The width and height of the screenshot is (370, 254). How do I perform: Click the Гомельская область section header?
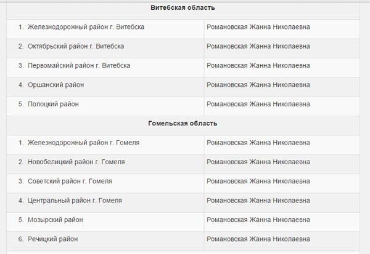(x=183, y=124)
